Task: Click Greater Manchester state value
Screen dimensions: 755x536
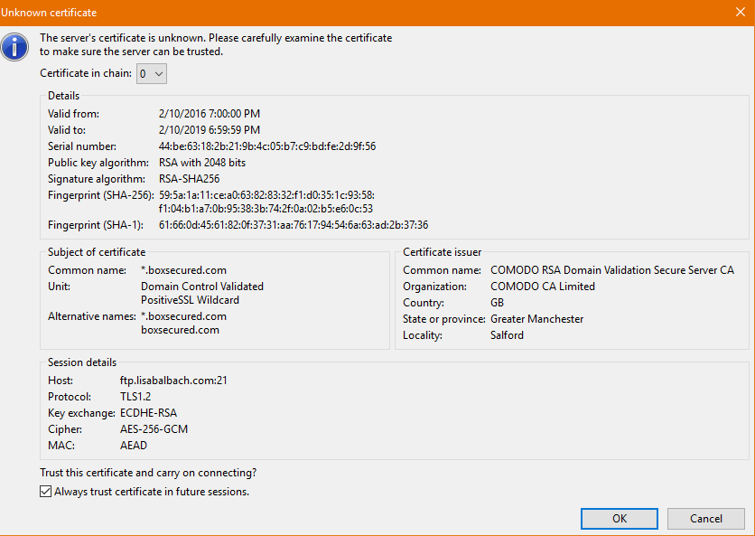Action: (x=536, y=319)
